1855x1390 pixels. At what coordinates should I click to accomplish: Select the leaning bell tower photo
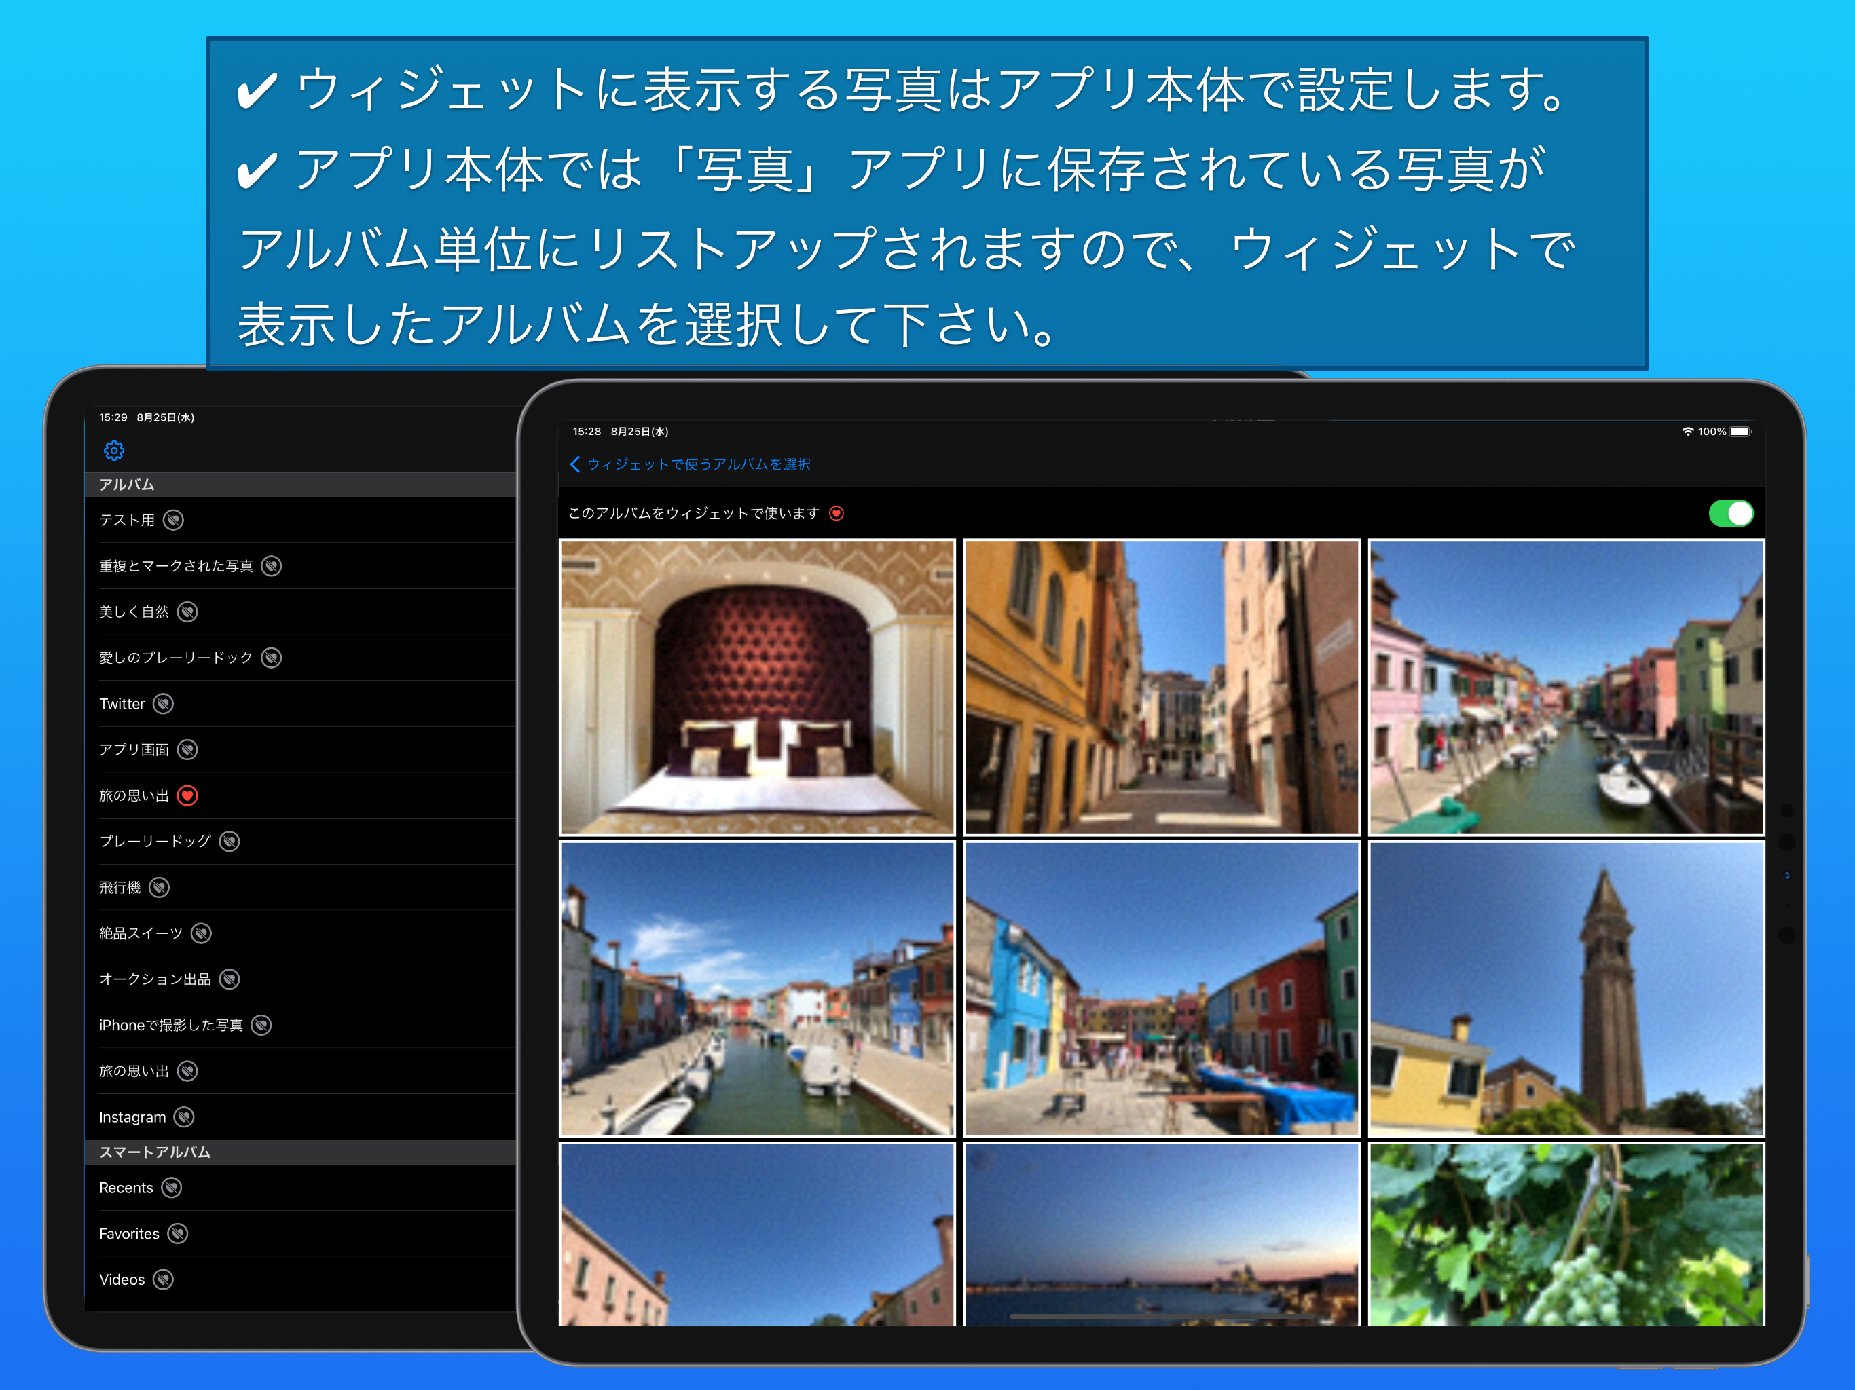(x=1566, y=990)
